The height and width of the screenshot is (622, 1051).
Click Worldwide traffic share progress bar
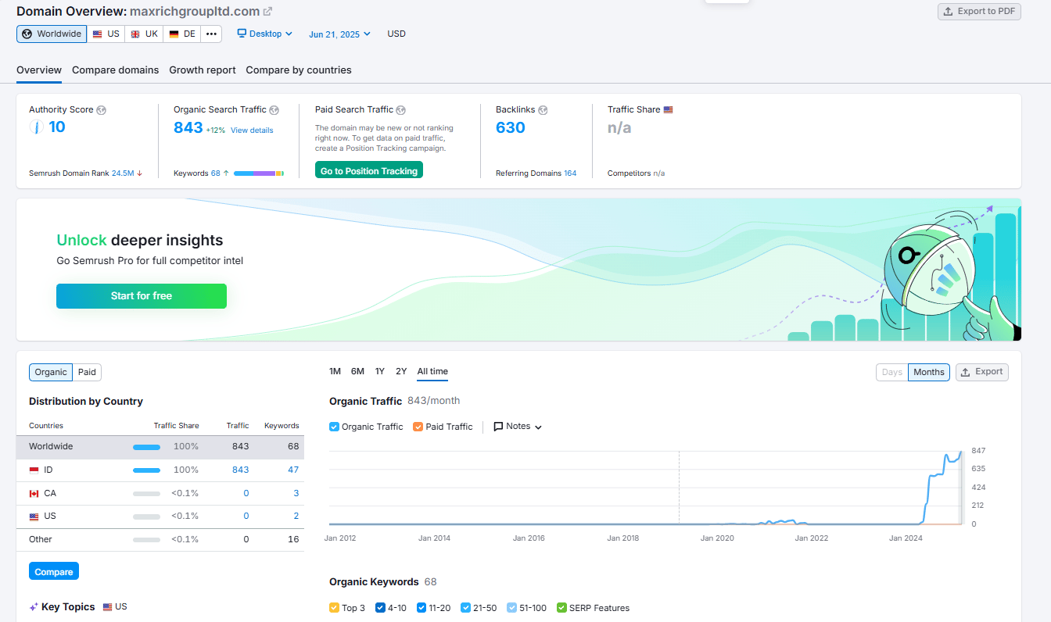(x=146, y=447)
